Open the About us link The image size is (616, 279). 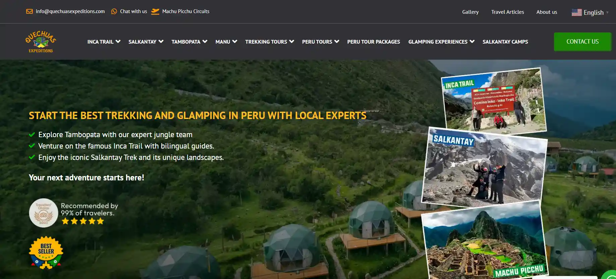[x=547, y=12]
